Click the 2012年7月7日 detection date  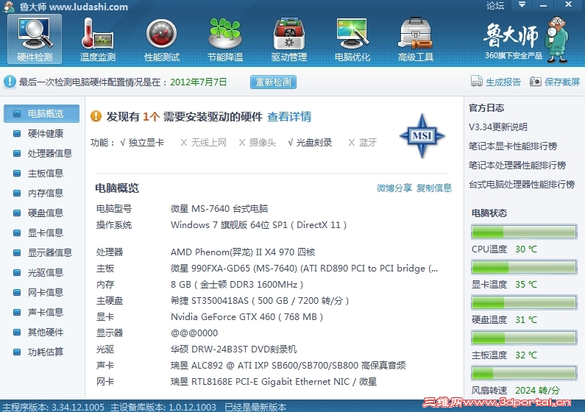(199, 82)
